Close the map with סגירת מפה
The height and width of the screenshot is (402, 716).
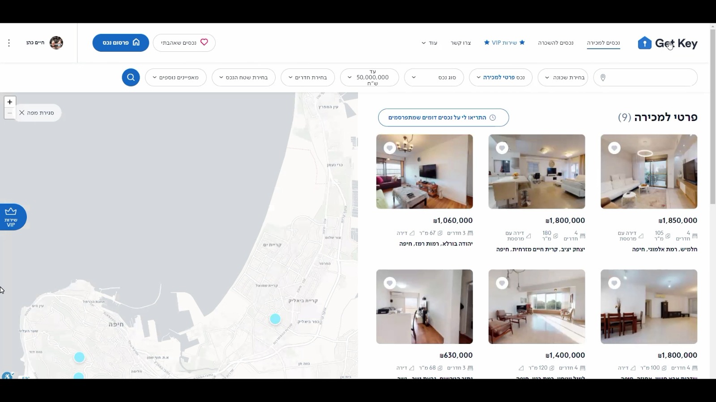point(37,113)
